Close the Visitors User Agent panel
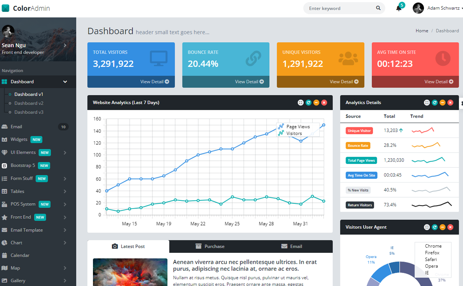Viewport: 463px width, 286px height. tap(450, 227)
